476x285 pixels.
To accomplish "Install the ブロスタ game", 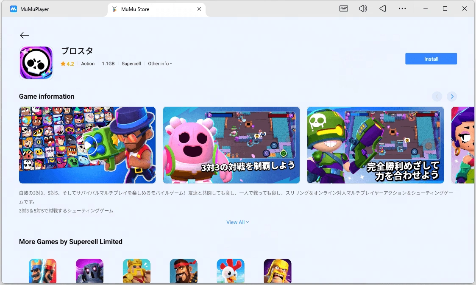I will click(431, 59).
